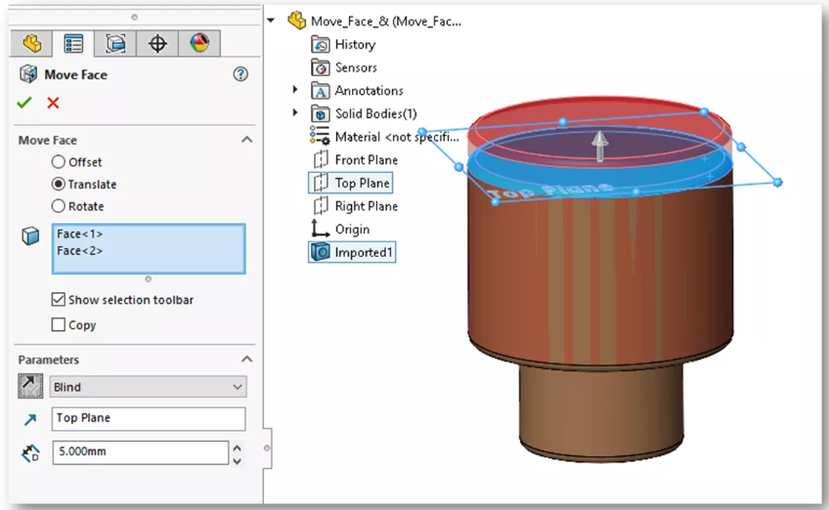Image resolution: width=829 pixels, height=510 pixels.
Task: Collapse the Move Face section
Action: pyautogui.click(x=247, y=140)
